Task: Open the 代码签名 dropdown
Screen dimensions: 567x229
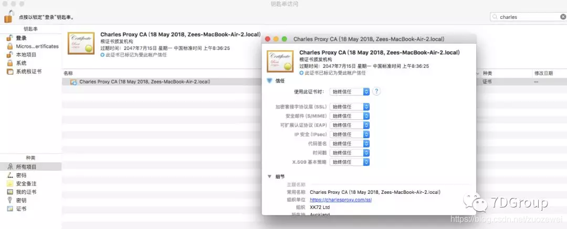Action: point(349,143)
